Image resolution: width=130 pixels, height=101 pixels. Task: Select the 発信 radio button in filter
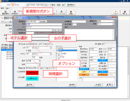click(x=56, y=5)
